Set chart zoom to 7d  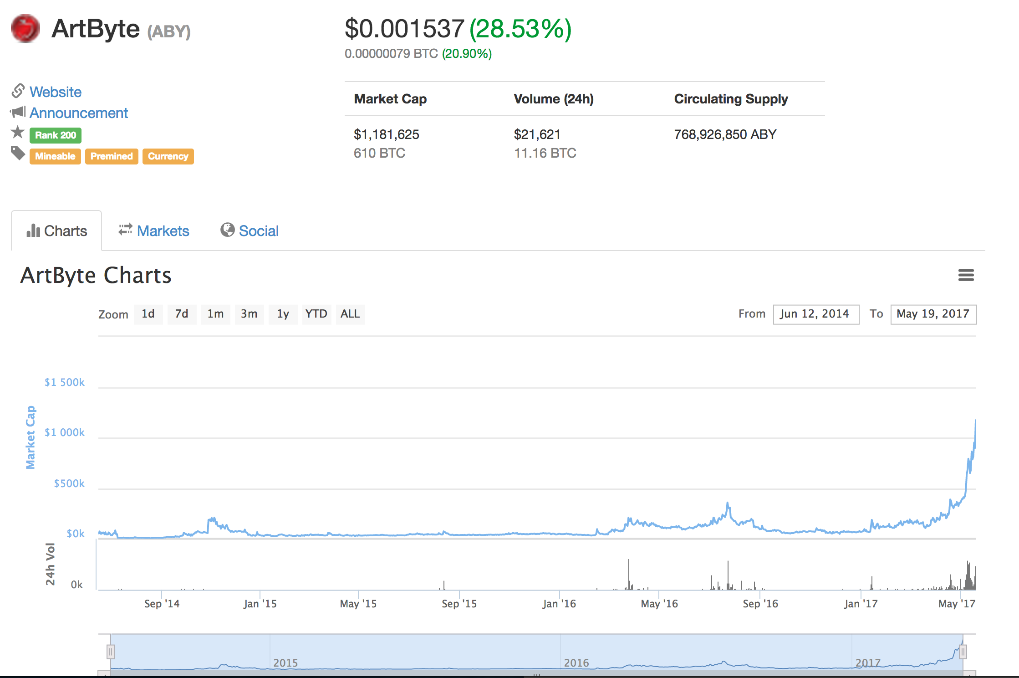pyautogui.click(x=182, y=314)
